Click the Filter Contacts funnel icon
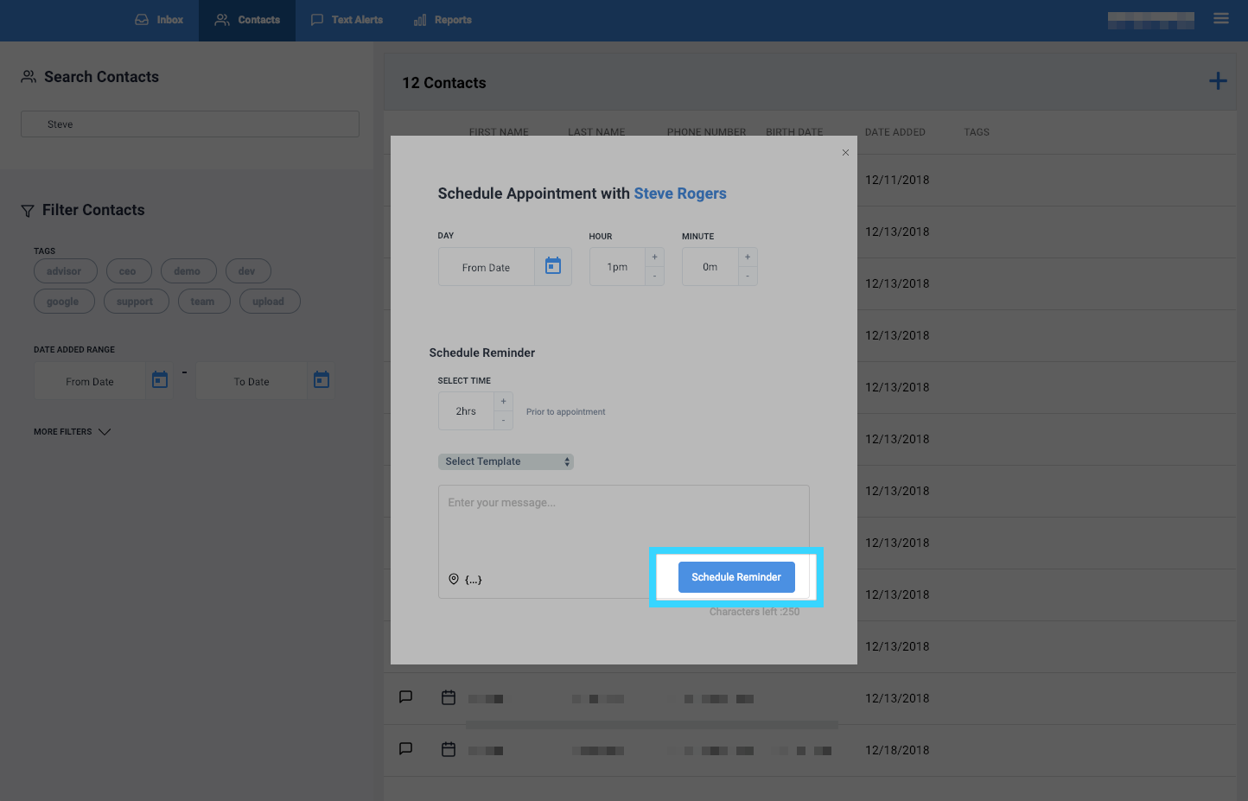The width and height of the screenshot is (1248, 801). pos(28,211)
